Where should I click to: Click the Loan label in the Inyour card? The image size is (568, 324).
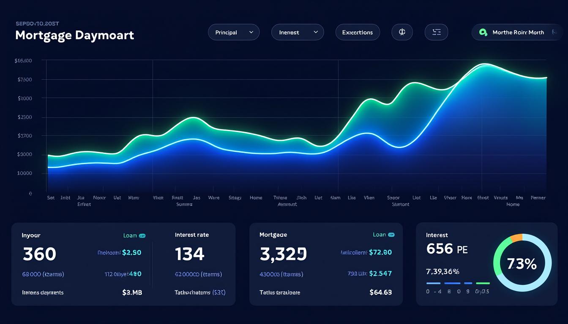(130, 235)
